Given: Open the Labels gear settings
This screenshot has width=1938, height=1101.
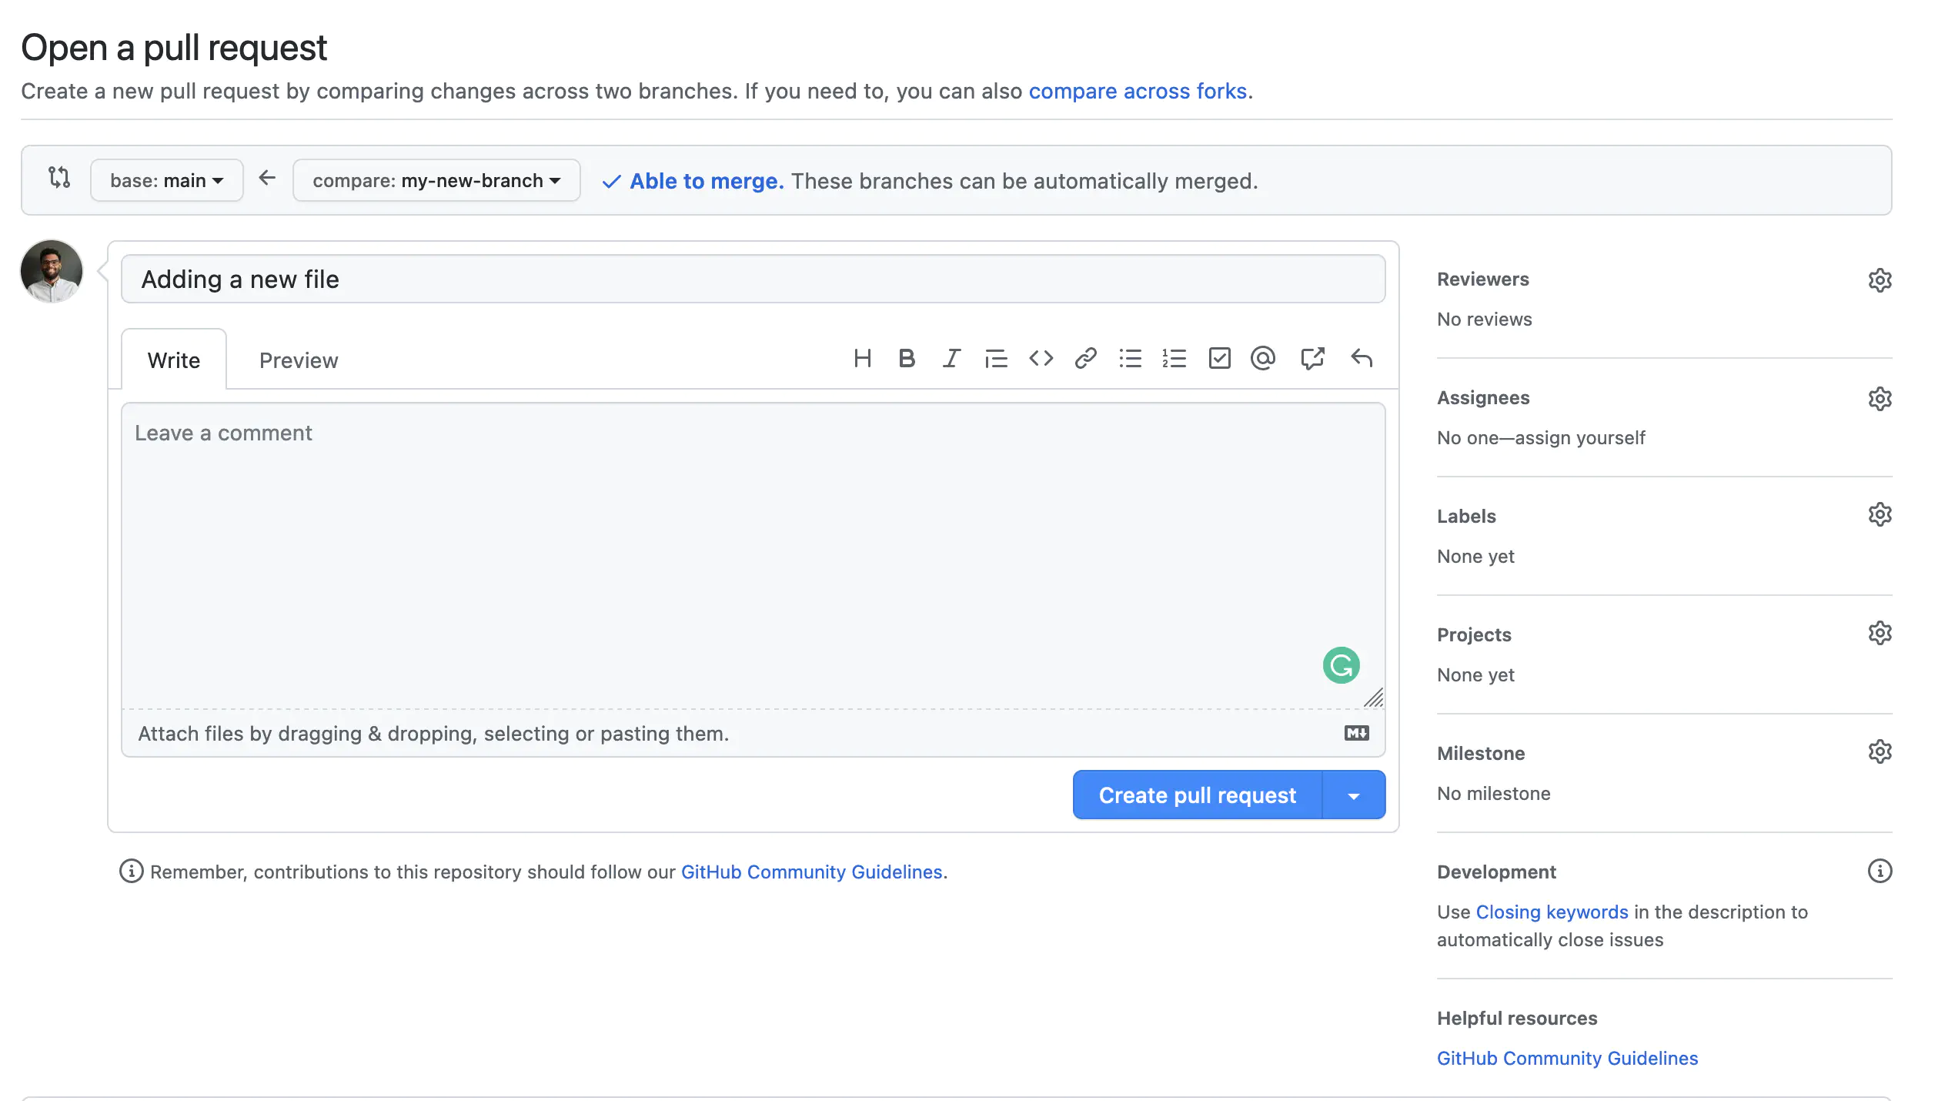Looking at the screenshot, I should tap(1880, 514).
